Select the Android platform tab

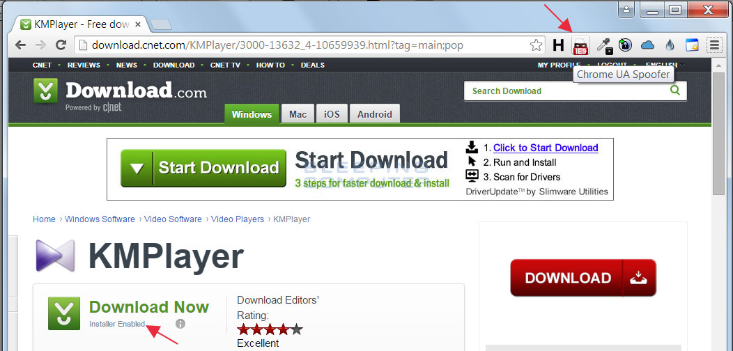(x=374, y=114)
